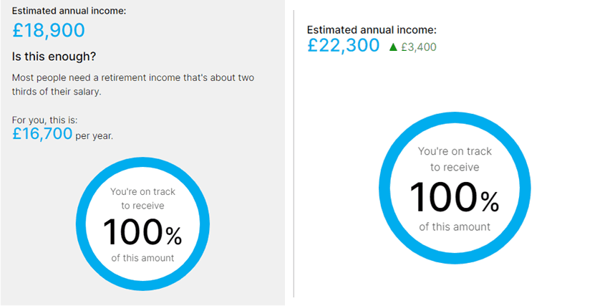Click the 'two thirds of their salary' paragraph
615x306 pixels.
tap(133, 85)
